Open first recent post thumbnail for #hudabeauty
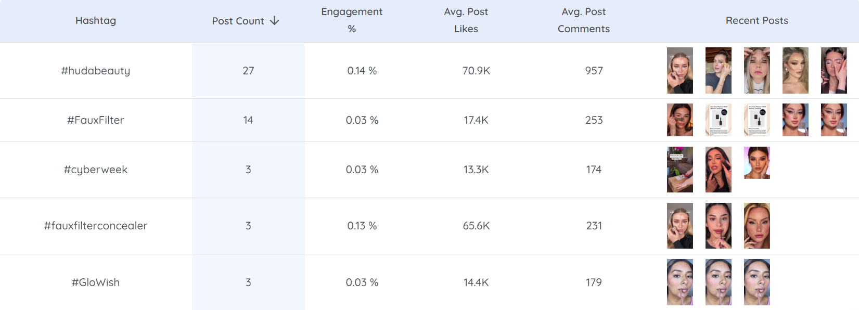The image size is (859, 310). 680,71
